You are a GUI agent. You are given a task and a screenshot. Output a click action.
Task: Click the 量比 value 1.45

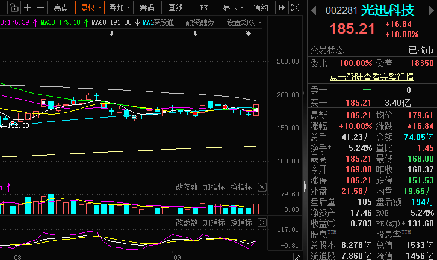point(426,148)
